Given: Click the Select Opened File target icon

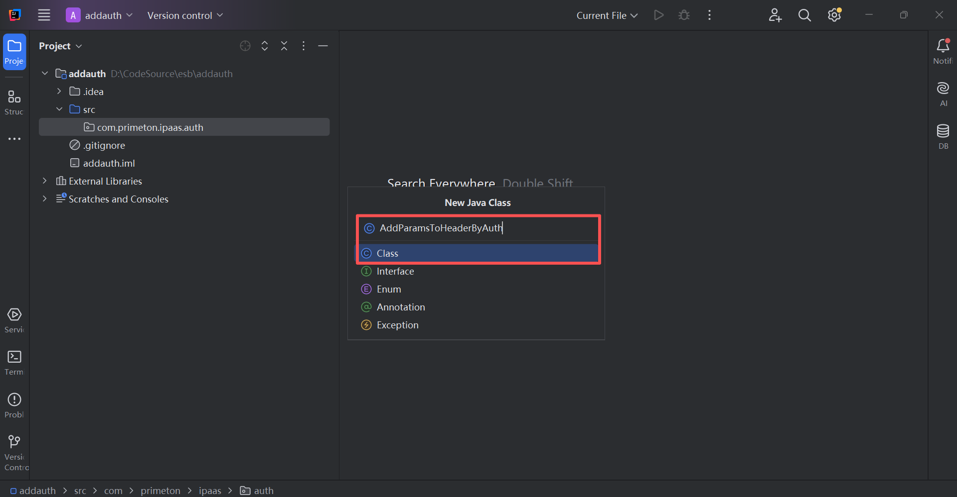Looking at the screenshot, I should click(x=245, y=46).
